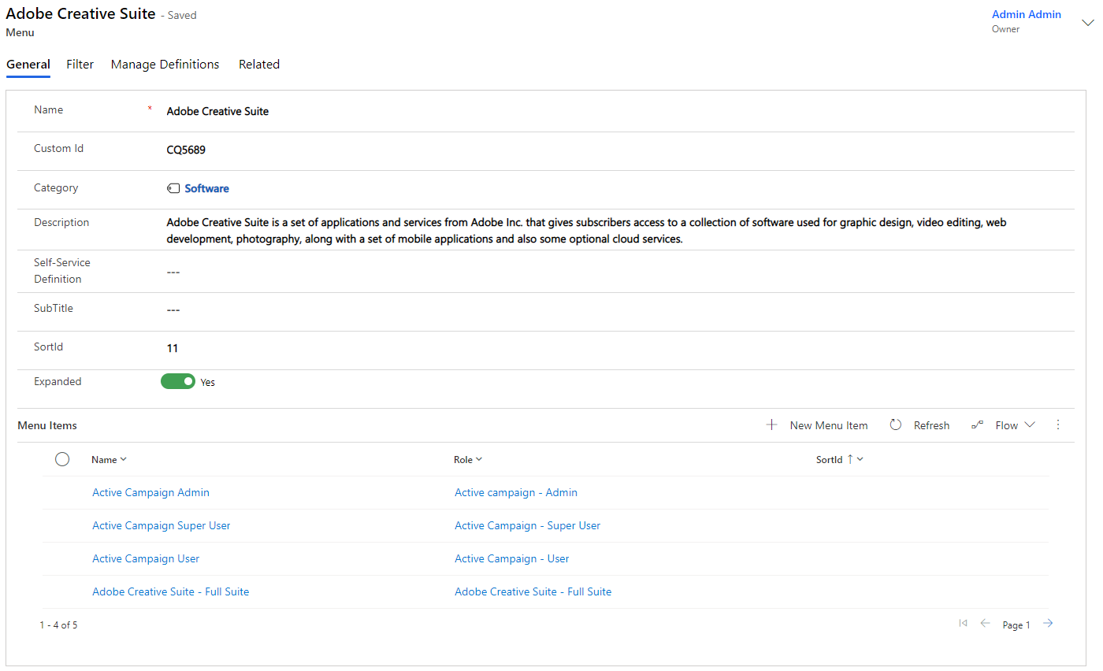Select all rows using header circle checkbox
The image size is (1103, 671).
[62, 460]
